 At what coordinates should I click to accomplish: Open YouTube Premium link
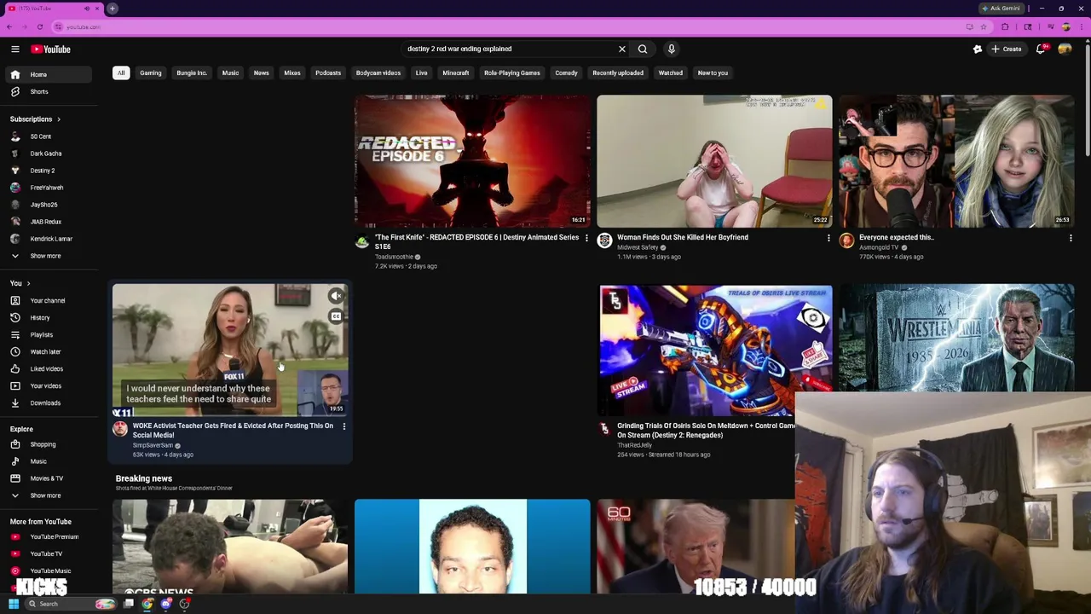(47, 537)
